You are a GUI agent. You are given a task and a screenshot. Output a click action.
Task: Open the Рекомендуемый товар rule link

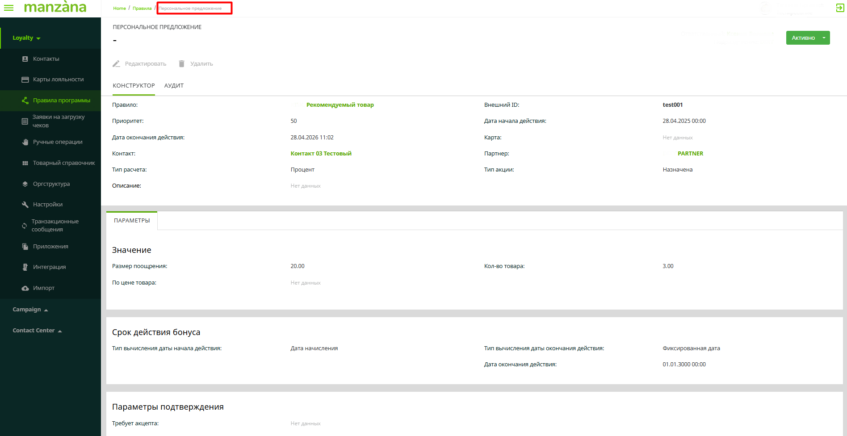340,105
